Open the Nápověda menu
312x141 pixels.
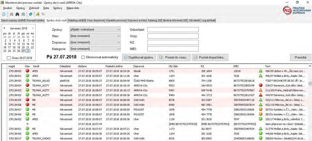[x=73, y=8]
